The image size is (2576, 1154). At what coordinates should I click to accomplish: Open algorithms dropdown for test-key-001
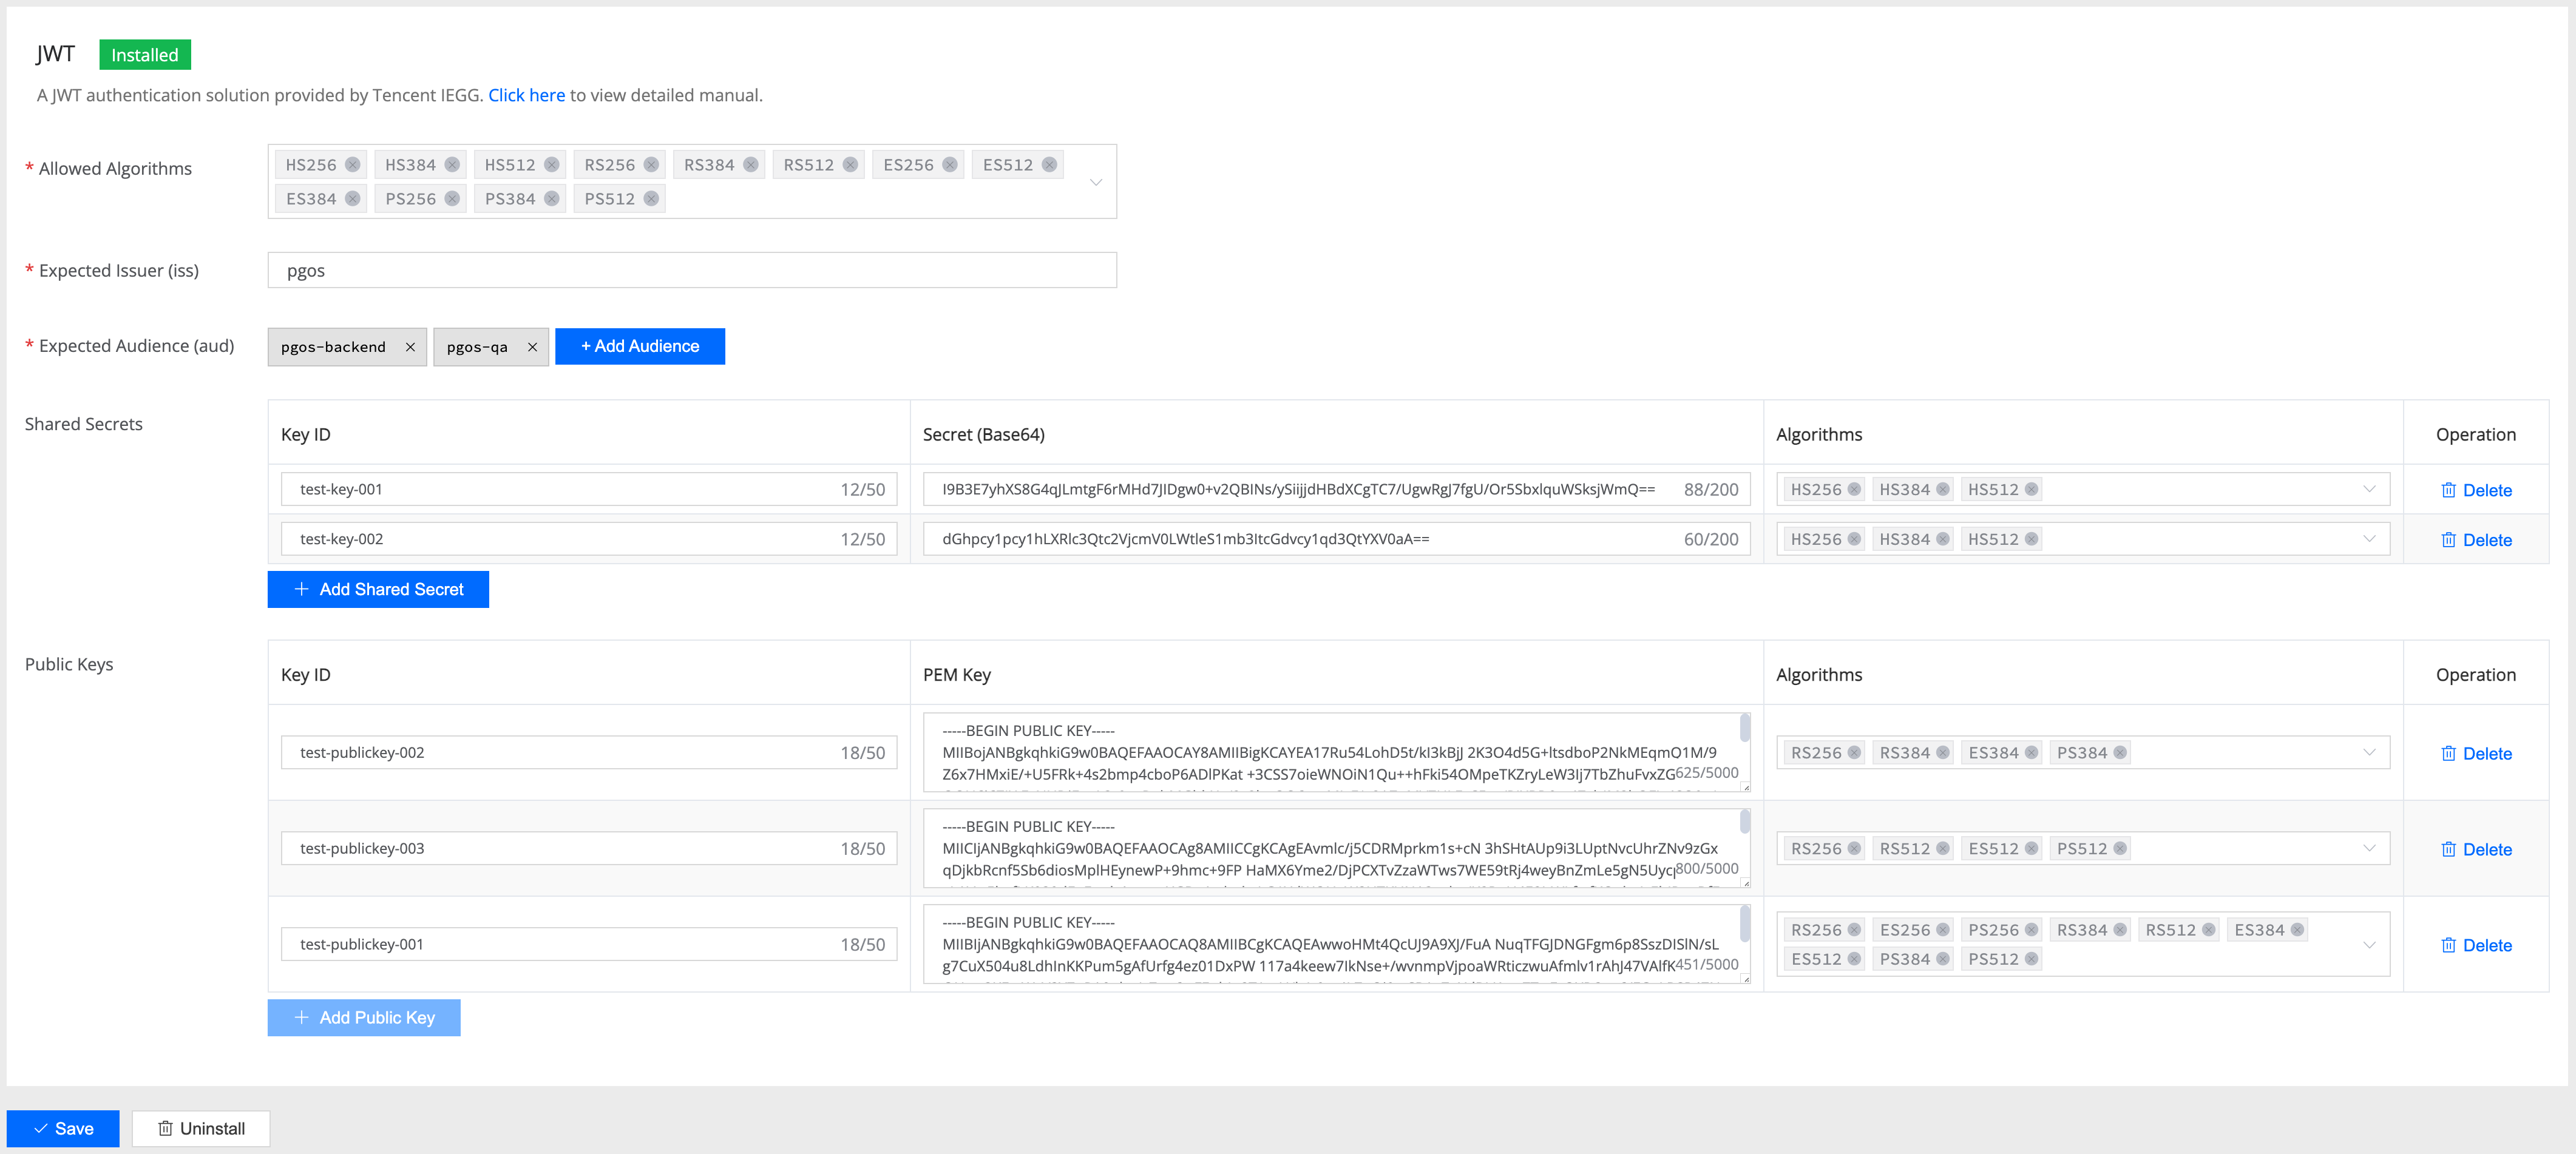(x=2368, y=490)
